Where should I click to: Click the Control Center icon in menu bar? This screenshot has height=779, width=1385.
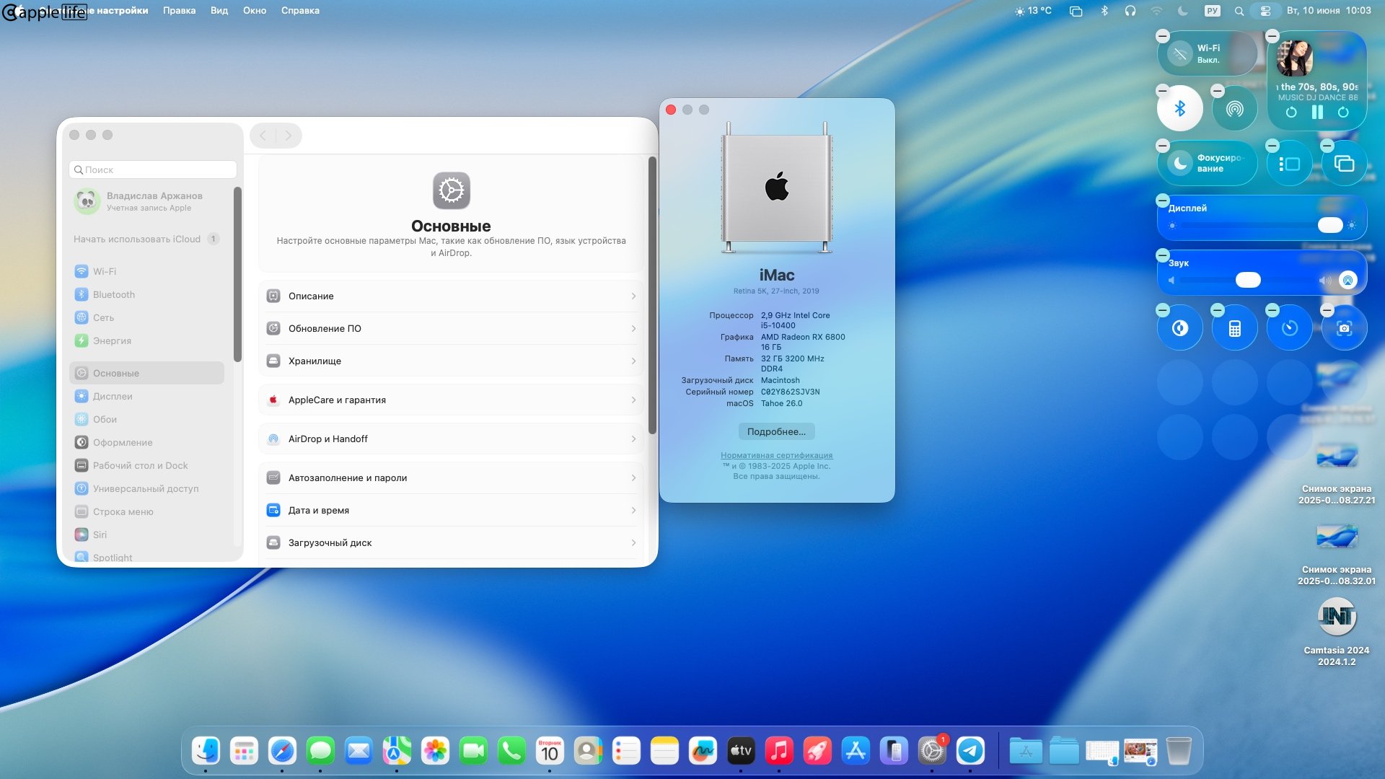[1265, 11]
